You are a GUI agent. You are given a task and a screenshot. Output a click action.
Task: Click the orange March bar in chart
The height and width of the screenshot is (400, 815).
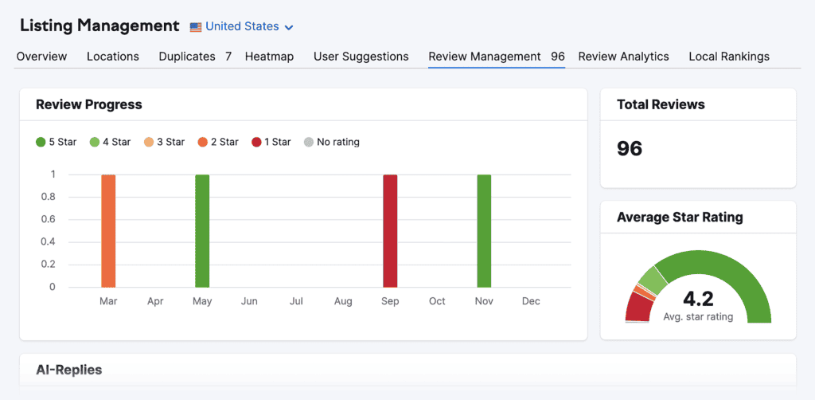108,231
